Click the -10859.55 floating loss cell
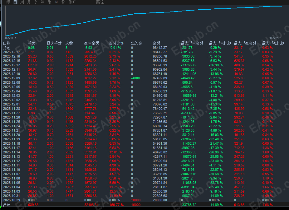Image resolution: width=289 pixels, height=210 pixels. (189, 96)
